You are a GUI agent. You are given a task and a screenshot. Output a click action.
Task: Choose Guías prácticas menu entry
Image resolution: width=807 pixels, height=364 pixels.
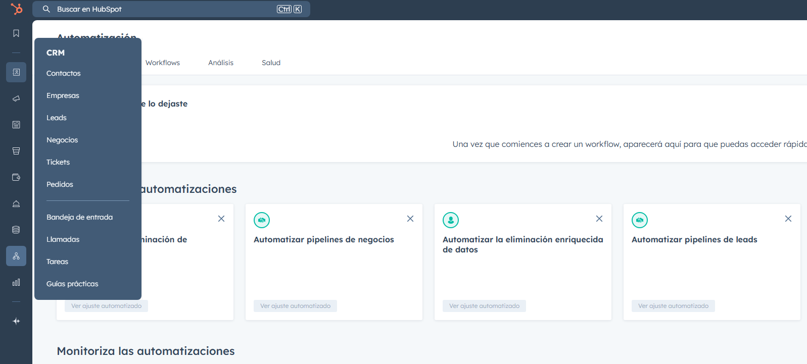(72, 284)
